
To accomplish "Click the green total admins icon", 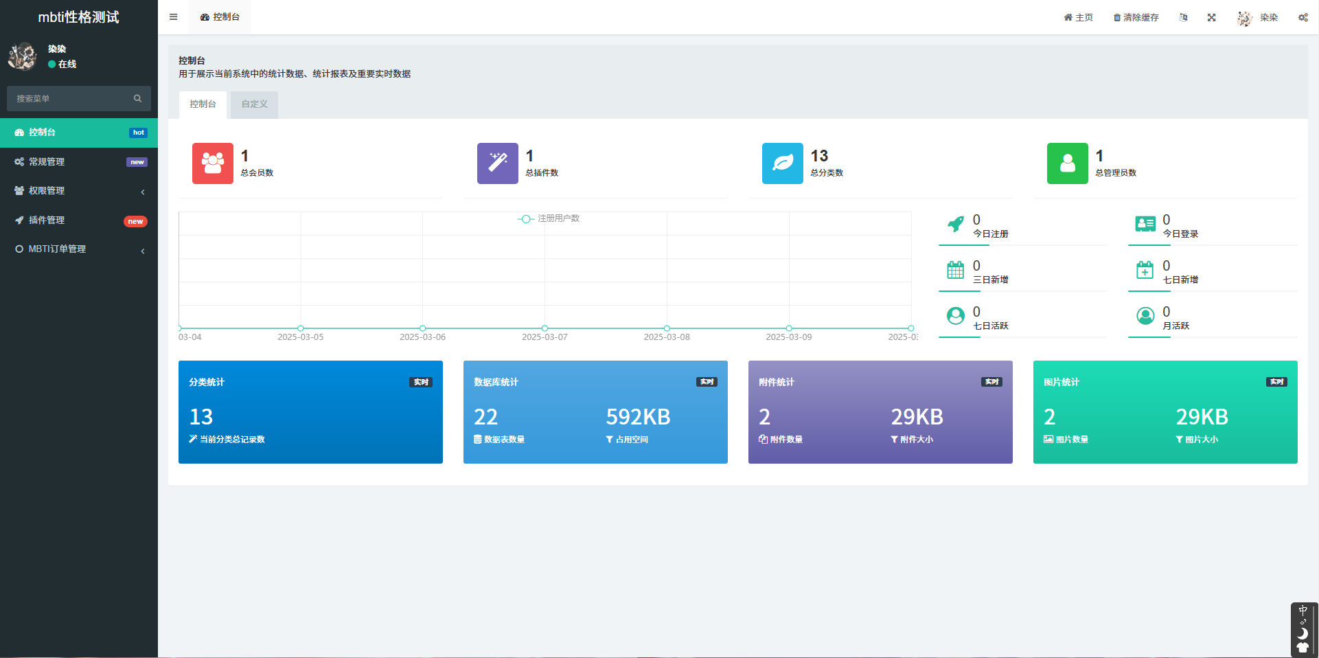I will (1067, 163).
